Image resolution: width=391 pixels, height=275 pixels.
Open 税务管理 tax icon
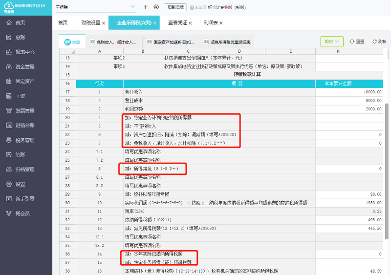(9, 140)
